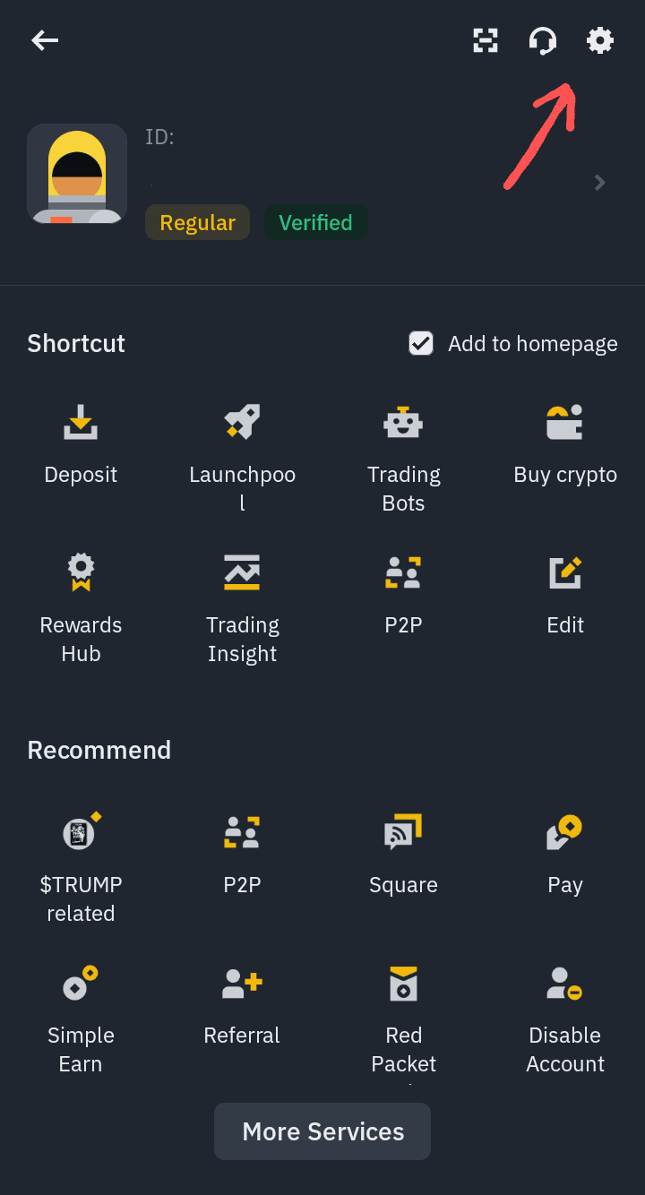The height and width of the screenshot is (1195, 645).
Task: Open customer support headset icon
Action: click(543, 40)
